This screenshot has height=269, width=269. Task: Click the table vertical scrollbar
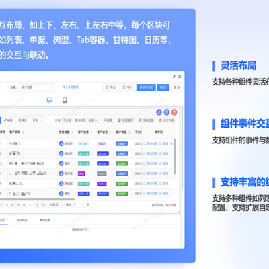coord(175,156)
